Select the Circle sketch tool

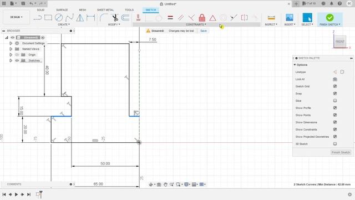pos(59,17)
